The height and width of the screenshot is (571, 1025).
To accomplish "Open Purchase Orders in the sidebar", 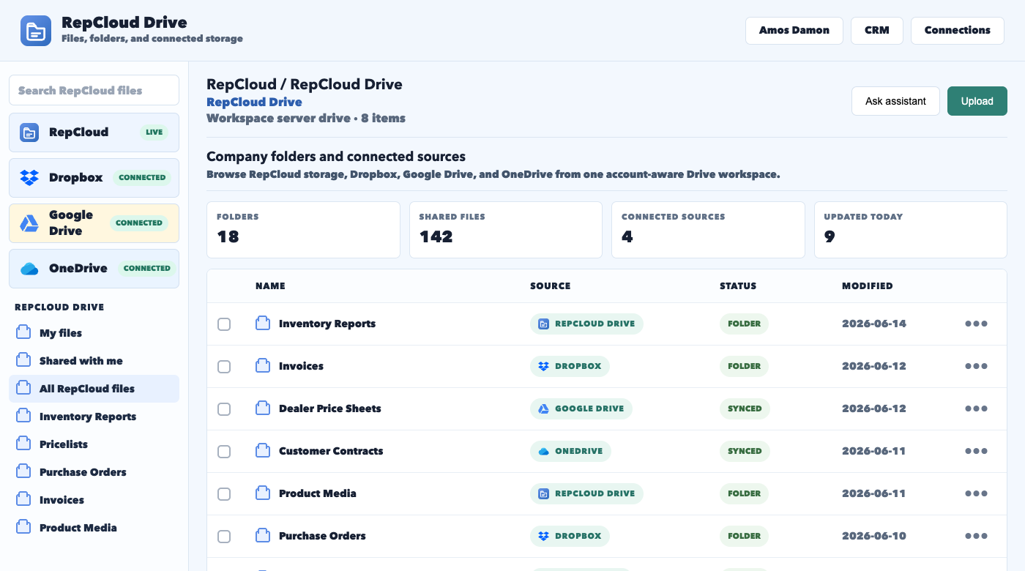I will [94, 472].
